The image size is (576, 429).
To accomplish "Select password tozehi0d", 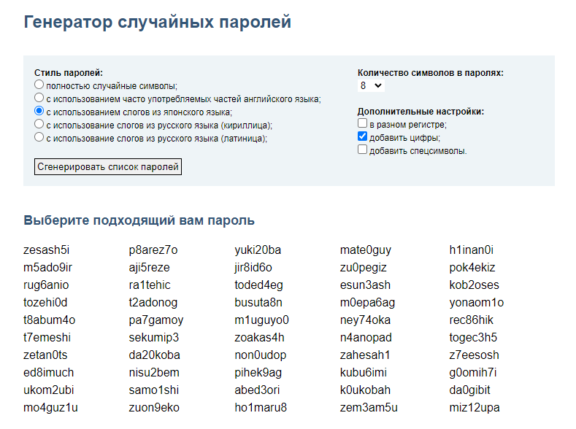I will [45, 302].
